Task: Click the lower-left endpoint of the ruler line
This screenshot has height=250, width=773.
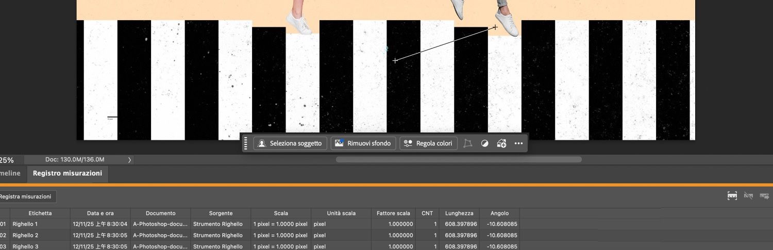Action: 395,61
